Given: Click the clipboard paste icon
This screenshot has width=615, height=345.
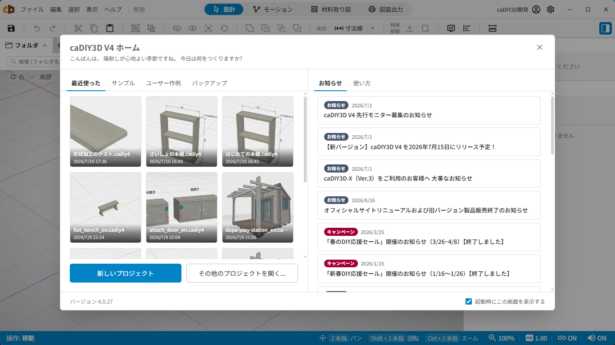Looking at the screenshot, I should [x=110, y=28].
